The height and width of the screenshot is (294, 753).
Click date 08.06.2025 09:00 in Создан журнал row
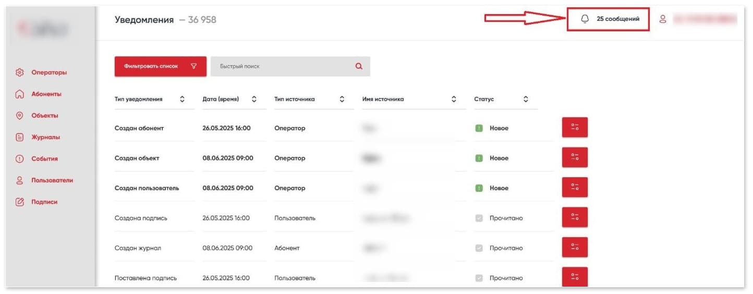tap(227, 248)
